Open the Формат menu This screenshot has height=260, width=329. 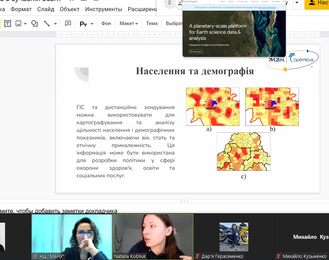point(21,9)
